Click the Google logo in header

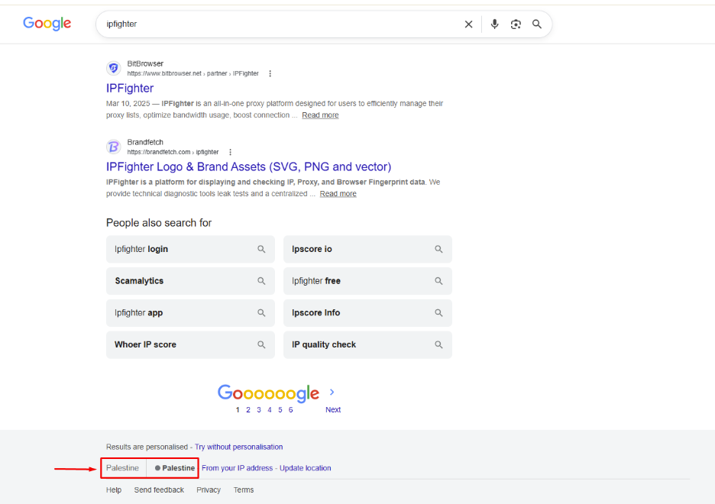click(47, 24)
